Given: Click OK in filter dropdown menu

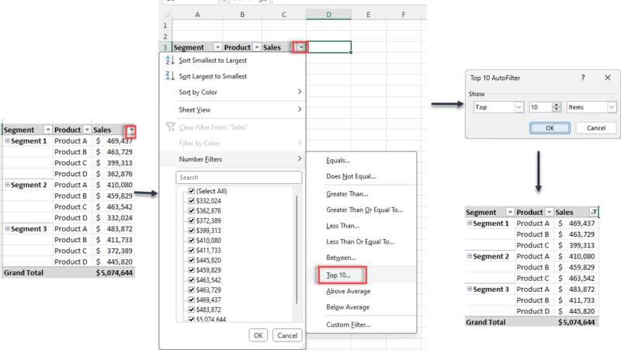Looking at the screenshot, I should coord(258,335).
